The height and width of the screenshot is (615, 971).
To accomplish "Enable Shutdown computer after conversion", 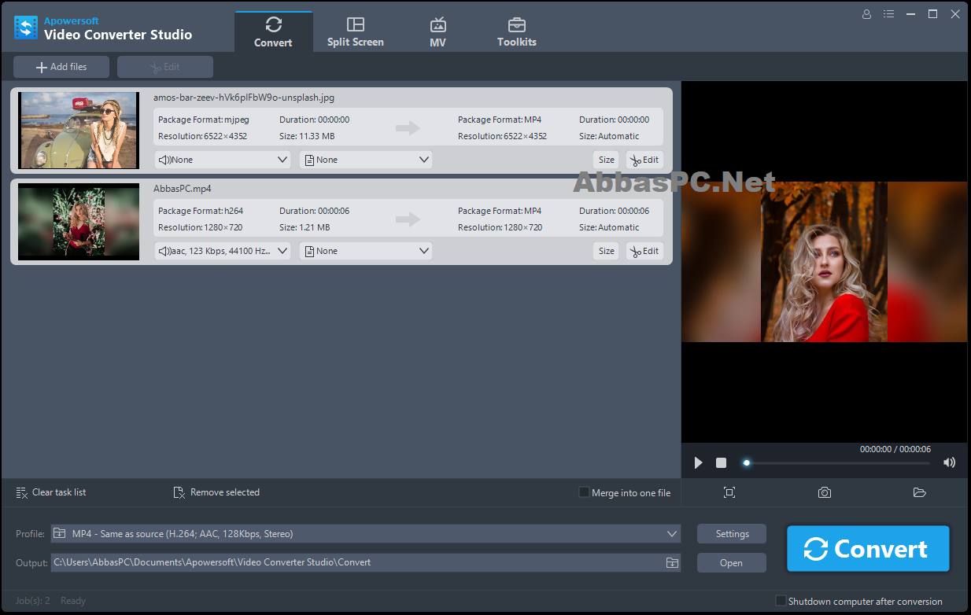I will [x=781, y=601].
